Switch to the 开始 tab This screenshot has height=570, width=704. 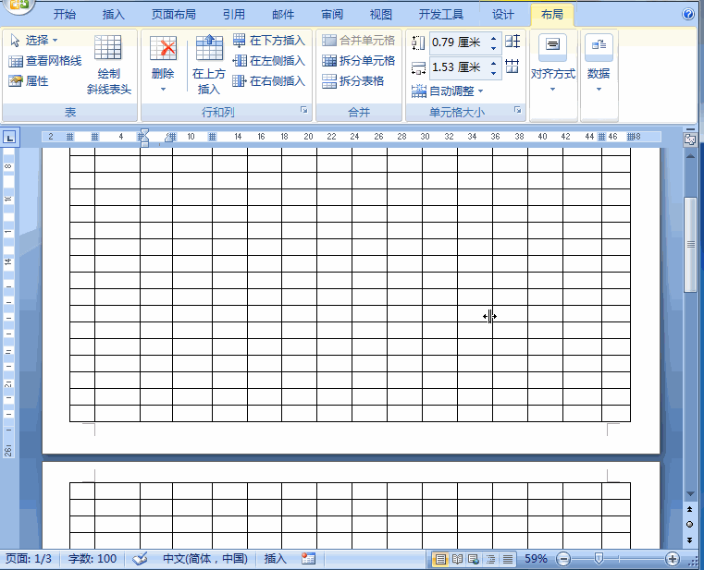click(65, 15)
